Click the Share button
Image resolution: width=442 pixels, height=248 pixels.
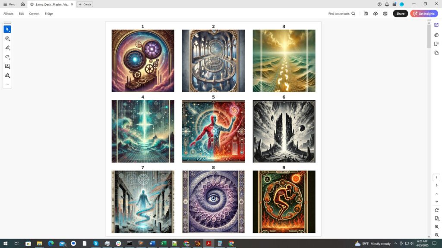pyautogui.click(x=400, y=14)
